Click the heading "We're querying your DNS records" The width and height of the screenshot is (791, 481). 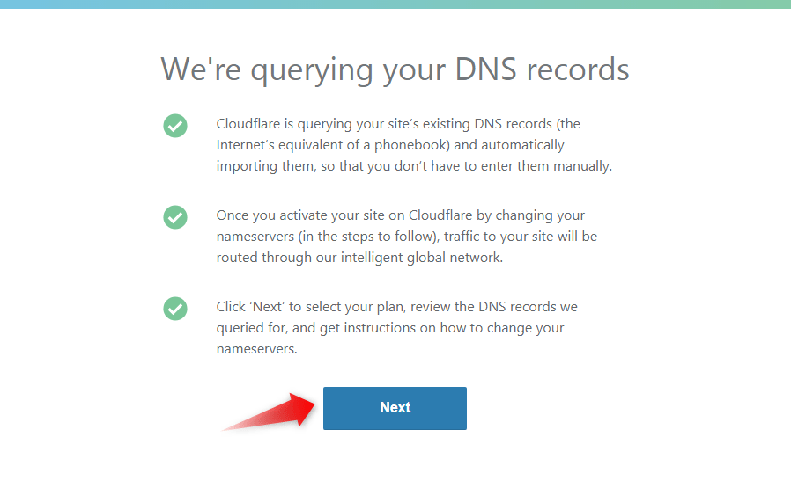coord(395,69)
